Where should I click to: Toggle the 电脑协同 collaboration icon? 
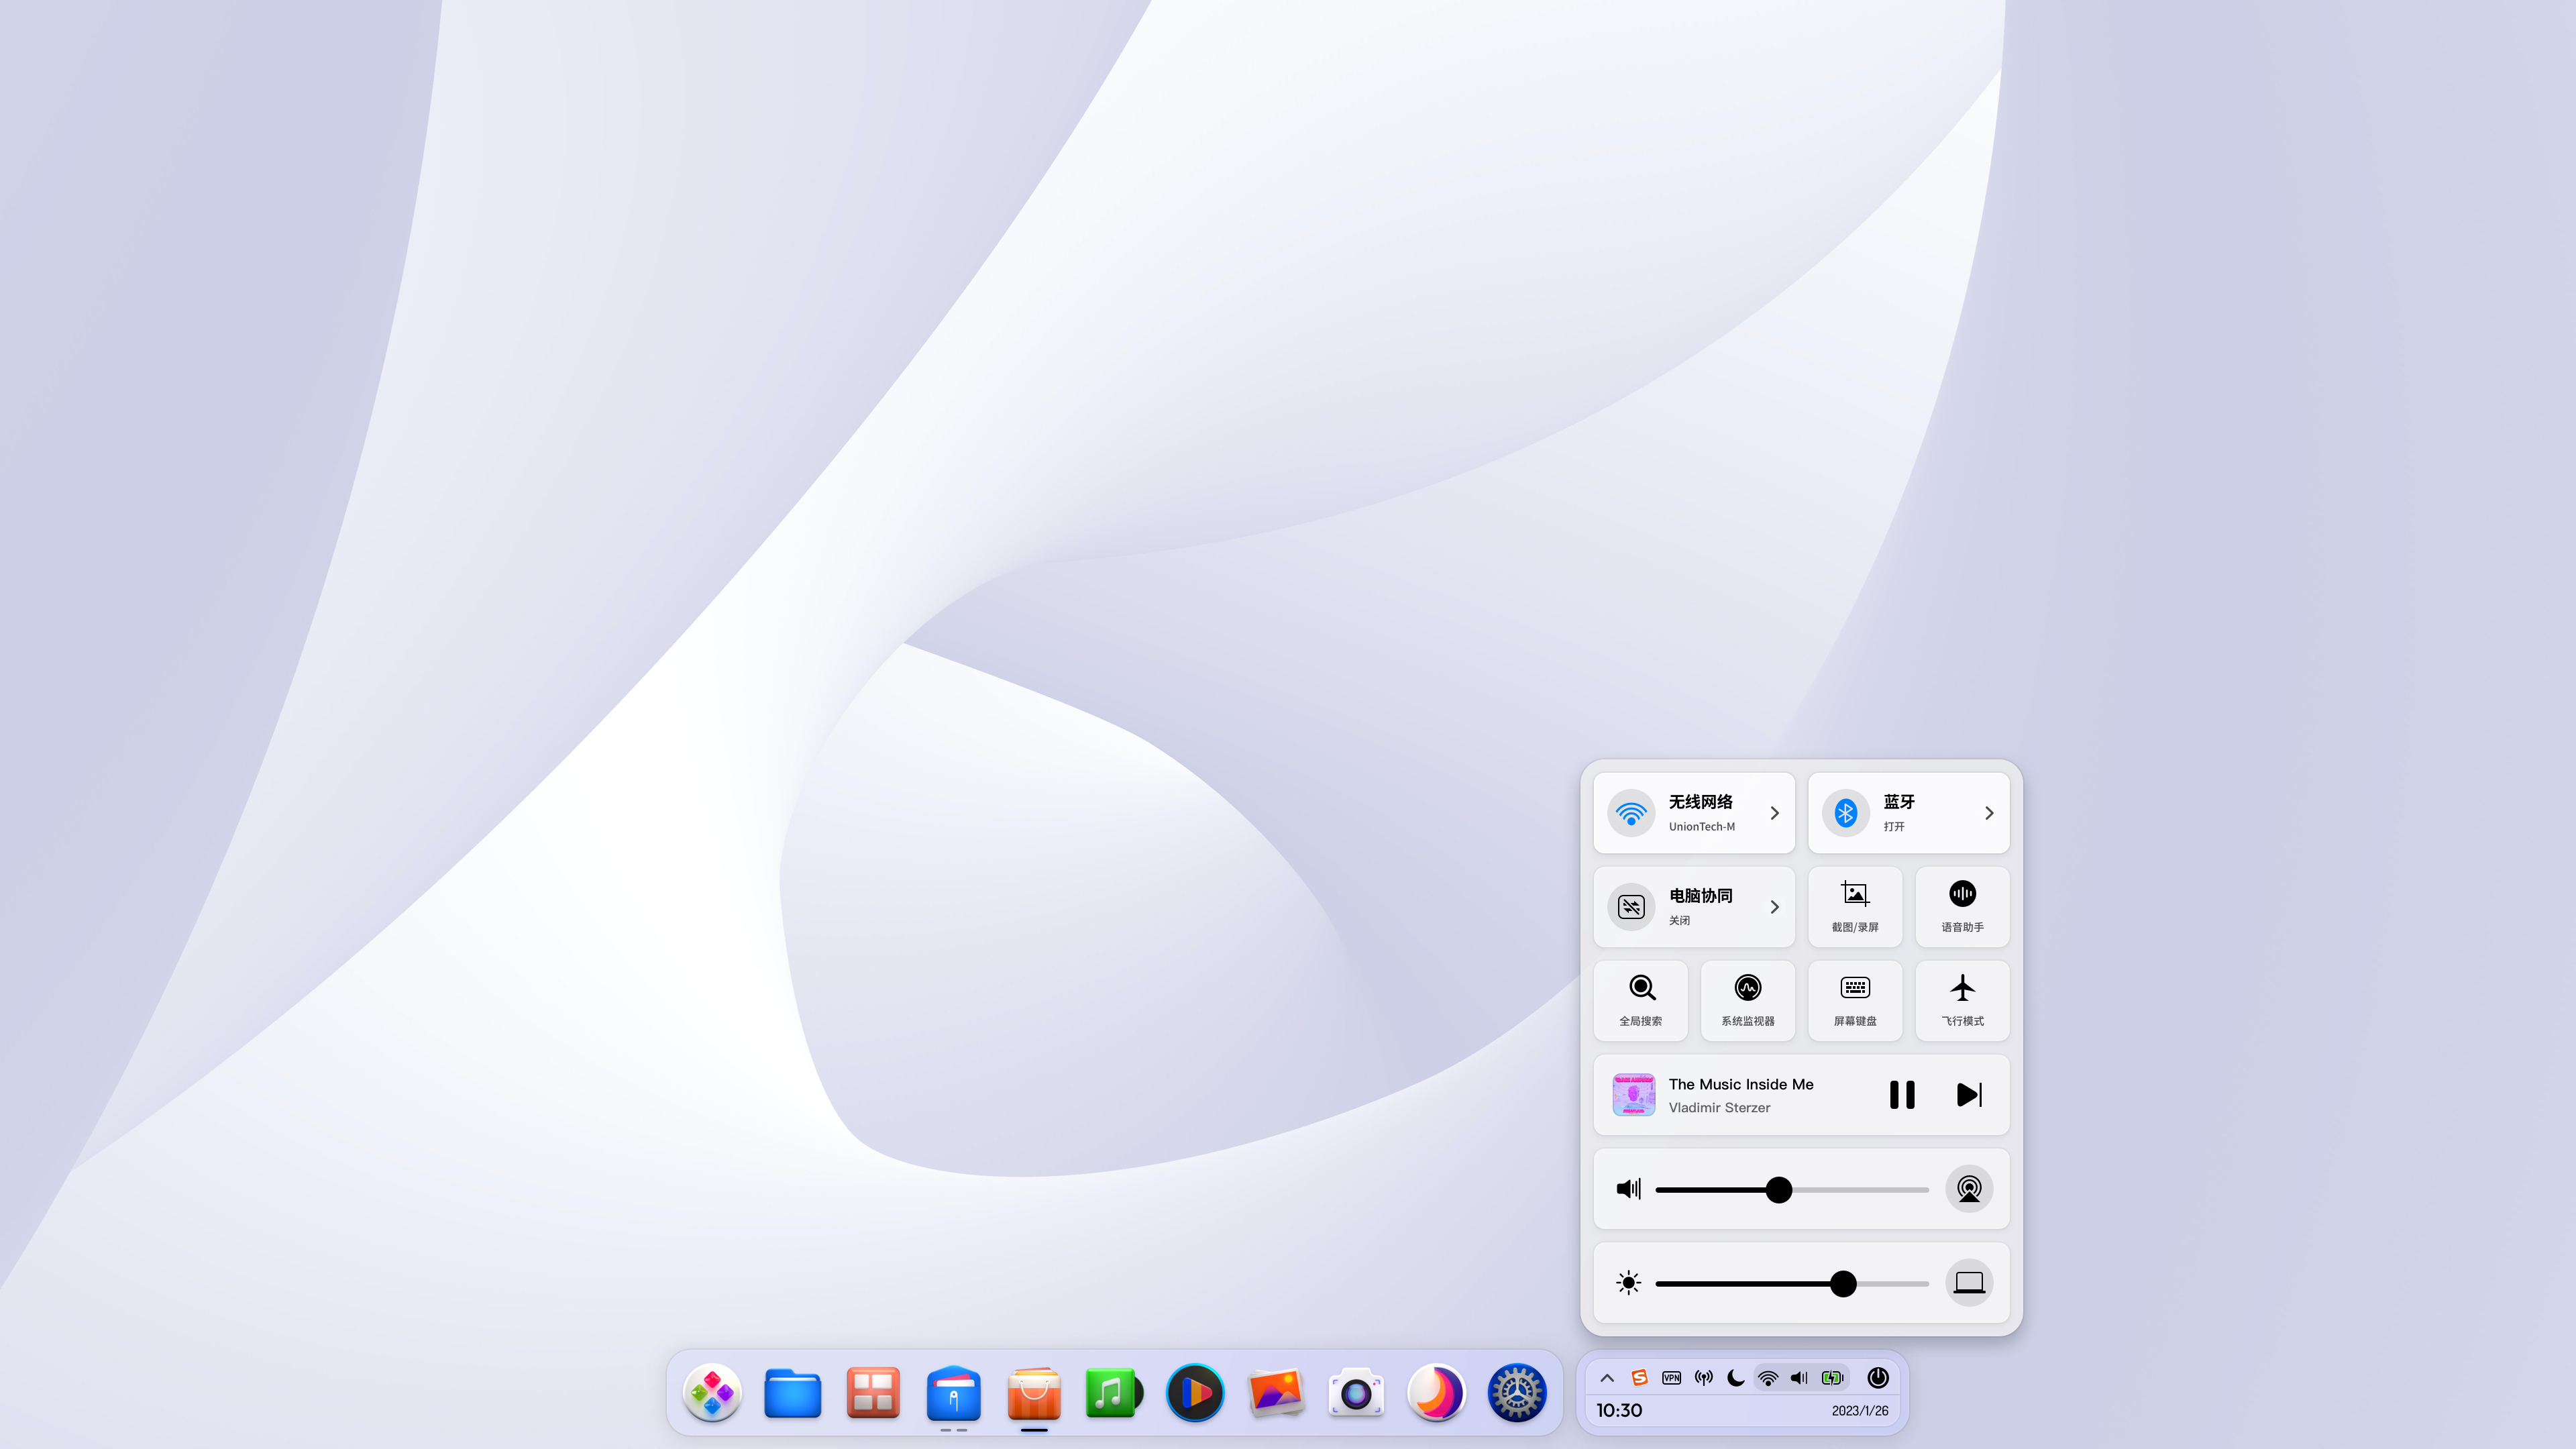coord(1631,907)
